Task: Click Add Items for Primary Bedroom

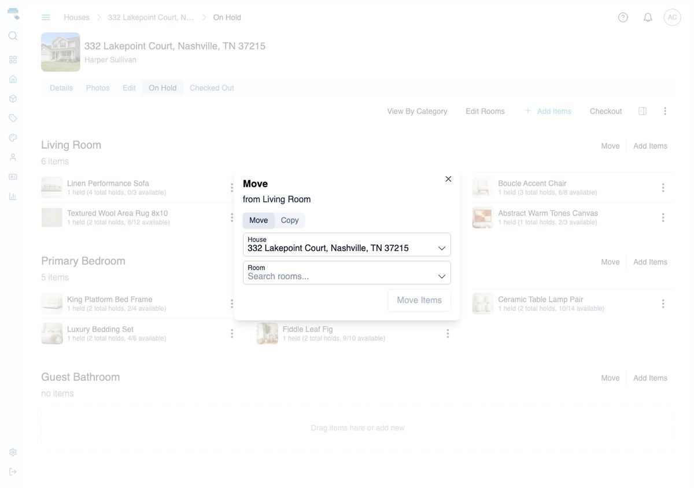Action: click(650, 262)
